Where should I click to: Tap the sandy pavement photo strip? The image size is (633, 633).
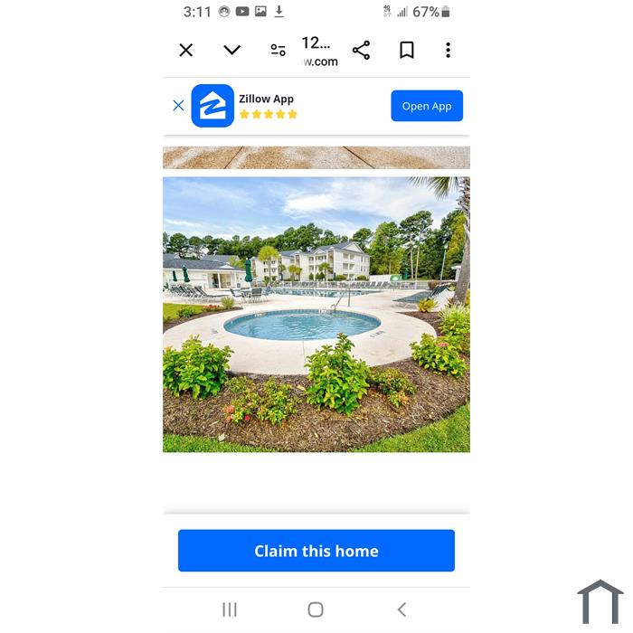(316, 157)
